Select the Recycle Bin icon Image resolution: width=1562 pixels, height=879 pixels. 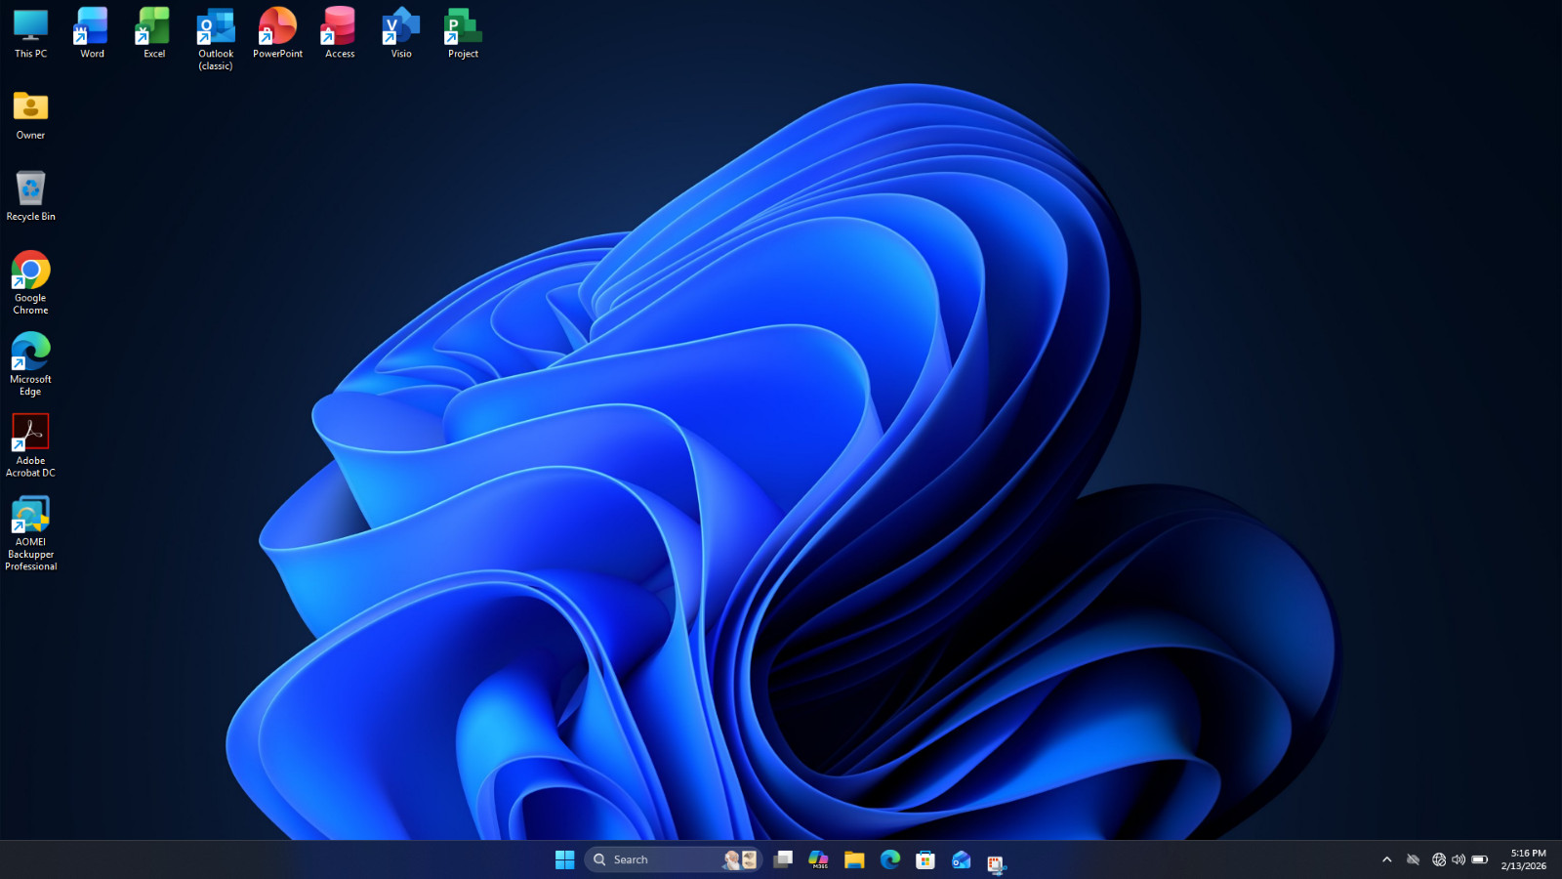[x=30, y=195]
